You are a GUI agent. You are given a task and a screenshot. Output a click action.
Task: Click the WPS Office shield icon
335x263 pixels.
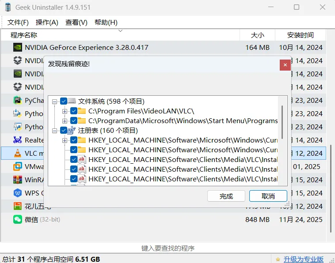pyautogui.click(x=18, y=193)
